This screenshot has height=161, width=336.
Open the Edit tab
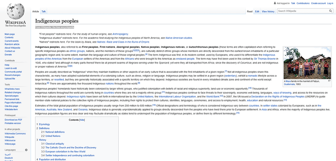click(x=257, y=12)
